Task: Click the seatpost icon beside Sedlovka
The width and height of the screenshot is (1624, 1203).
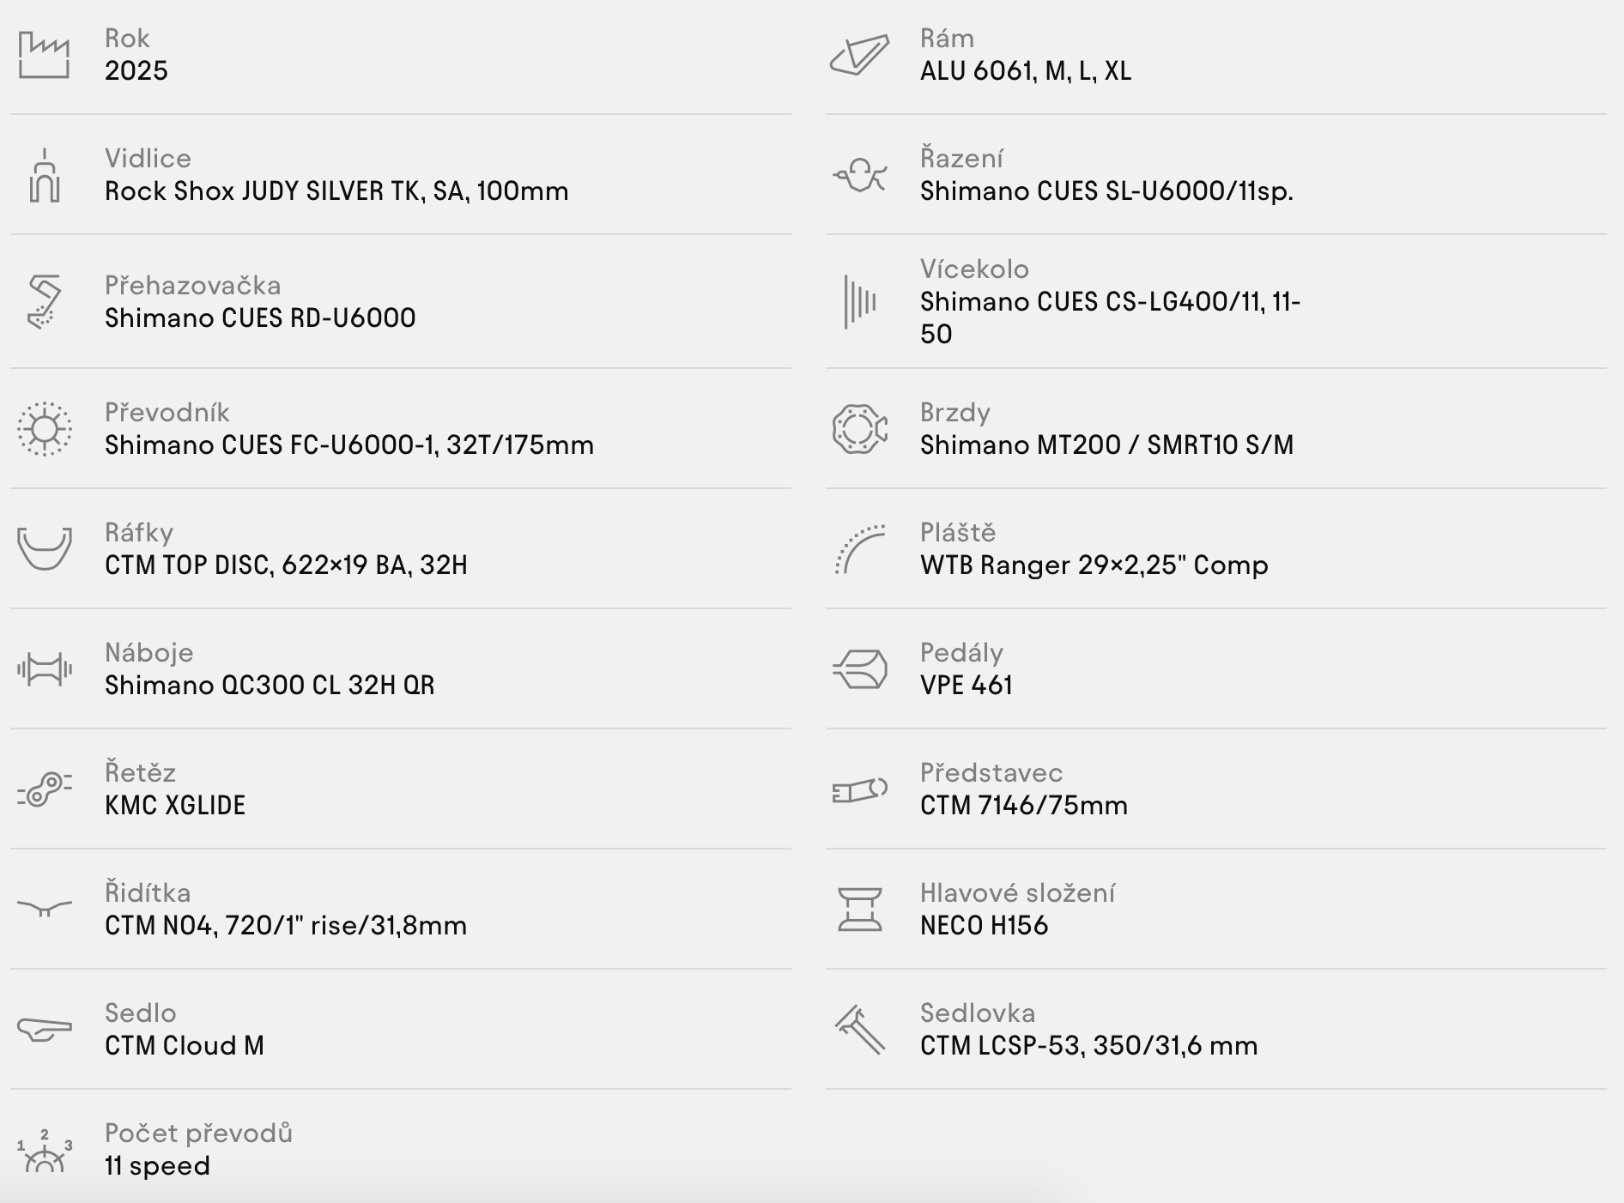Action: click(x=859, y=1030)
